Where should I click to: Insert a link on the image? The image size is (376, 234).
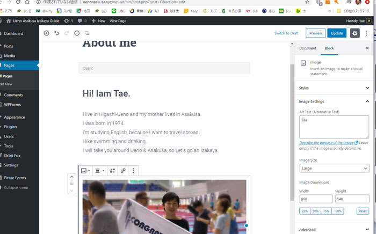click(x=123, y=171)
